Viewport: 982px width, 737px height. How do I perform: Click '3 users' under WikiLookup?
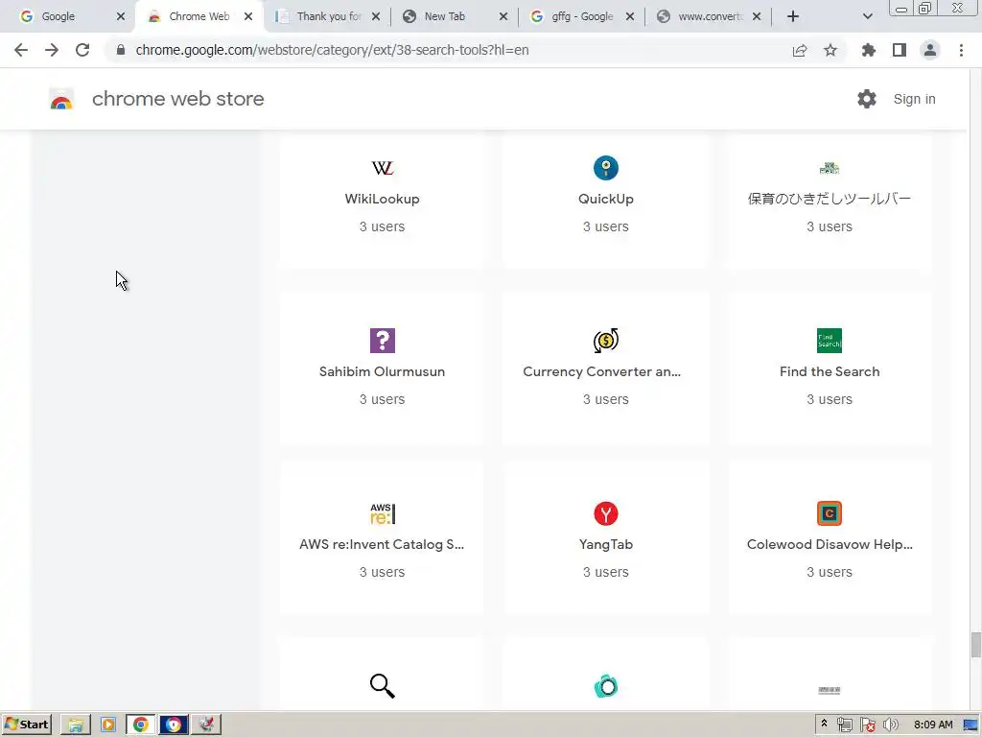pyautogui.click(x=382, y=226)
